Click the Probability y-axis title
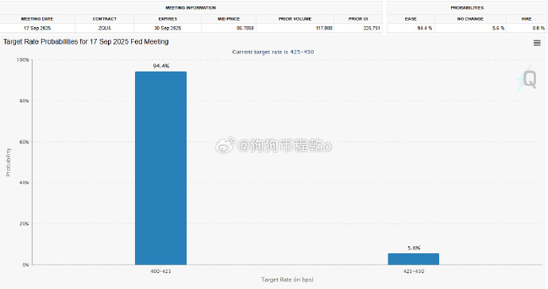This screenshot has height=289, width=548. (x=8, y=162)
